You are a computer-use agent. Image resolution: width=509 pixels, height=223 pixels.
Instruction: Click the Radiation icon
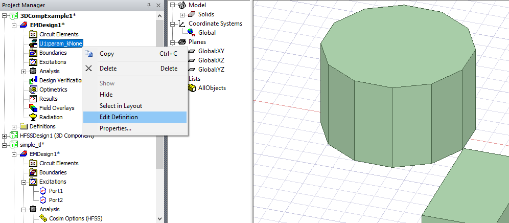[33, 117]
